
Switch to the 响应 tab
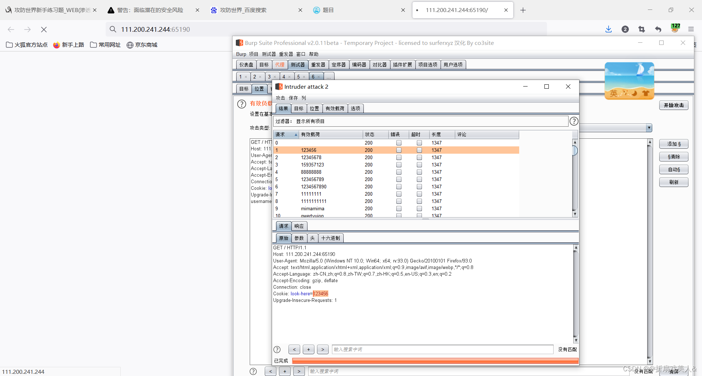299,226
